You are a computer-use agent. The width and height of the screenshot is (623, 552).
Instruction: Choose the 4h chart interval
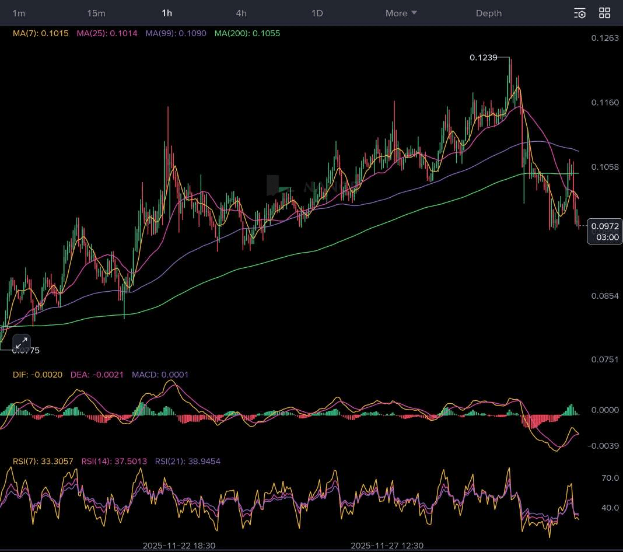241,13
